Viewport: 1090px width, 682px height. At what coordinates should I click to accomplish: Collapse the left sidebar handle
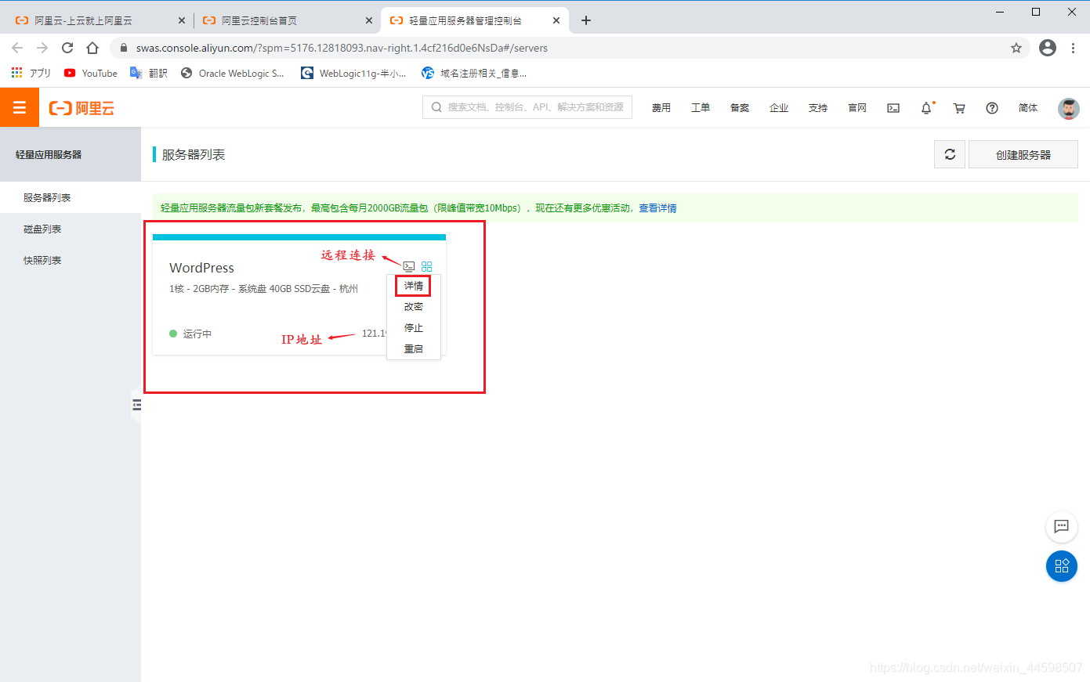(136, 405)
